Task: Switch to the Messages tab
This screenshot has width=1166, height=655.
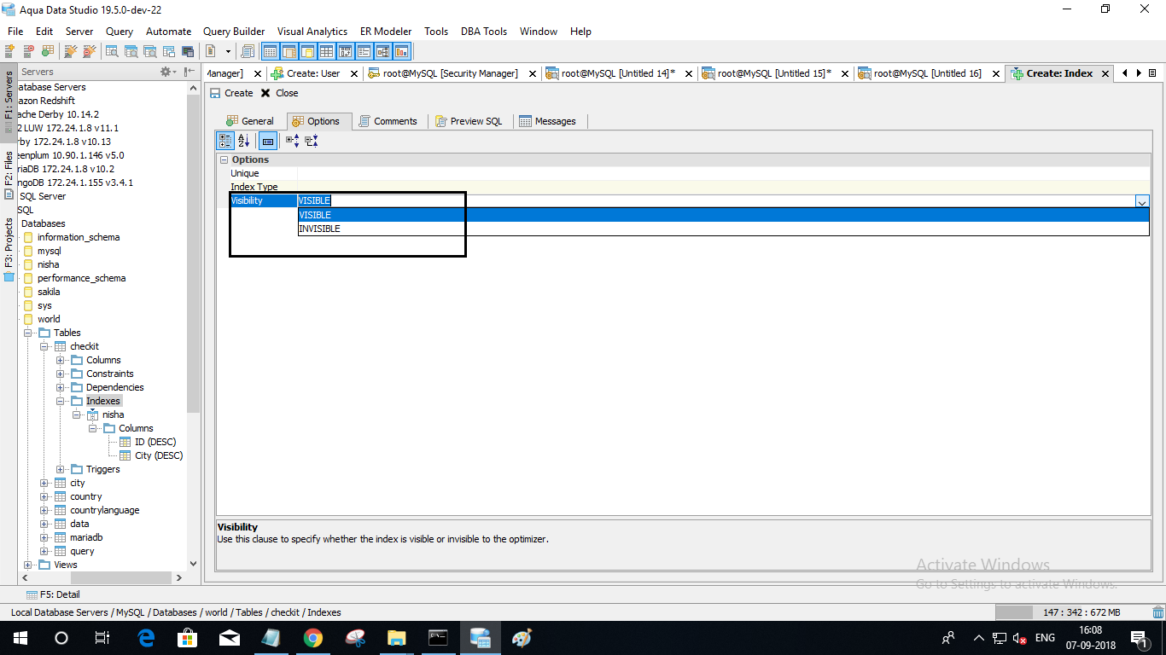Action: [x=547, y=121]
